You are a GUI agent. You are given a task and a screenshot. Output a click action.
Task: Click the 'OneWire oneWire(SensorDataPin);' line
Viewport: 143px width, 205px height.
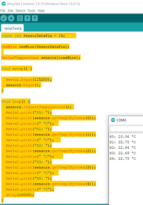[35, 47]
